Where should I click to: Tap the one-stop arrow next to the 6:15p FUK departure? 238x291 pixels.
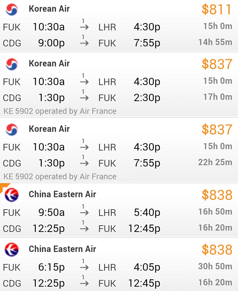pyautogui.click(x=85, y=266)
